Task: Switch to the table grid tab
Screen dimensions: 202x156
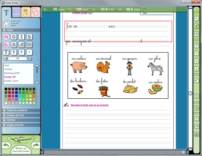Action: click(x=16, y=12)
